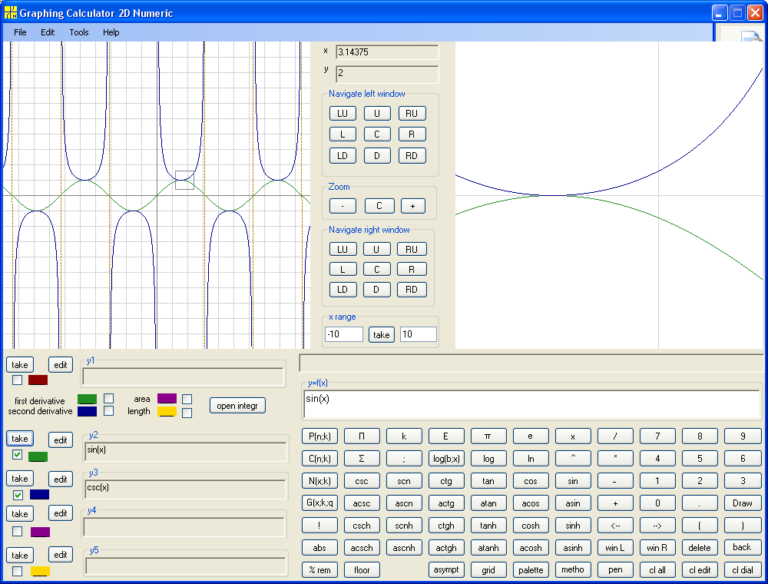
Task: Click take between the x range fields
Action: point(382,334)
